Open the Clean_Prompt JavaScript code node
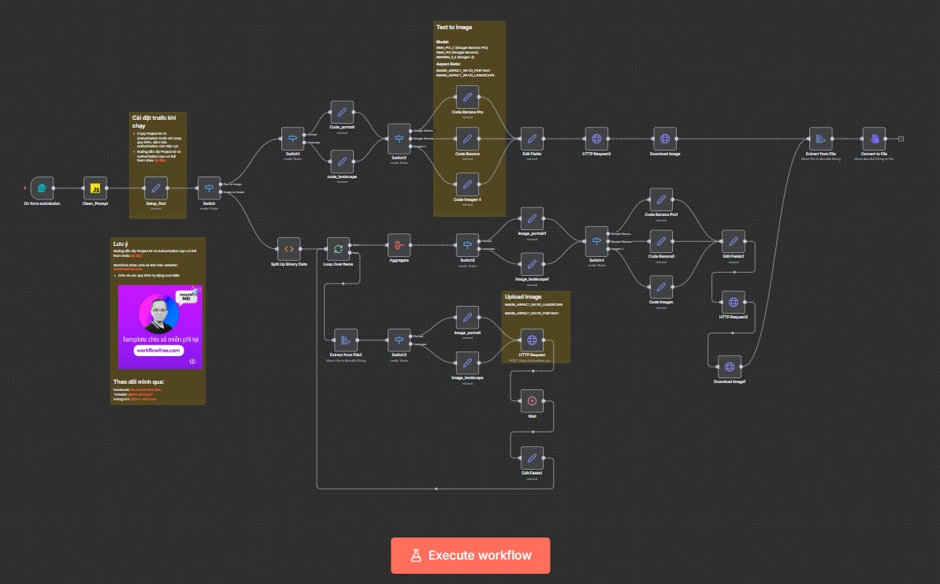The height and width of the screenshot is (584, 940). click(95, 188)
